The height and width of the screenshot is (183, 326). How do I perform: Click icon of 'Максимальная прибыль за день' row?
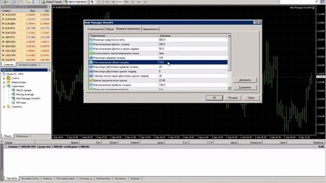coord(91,85)
